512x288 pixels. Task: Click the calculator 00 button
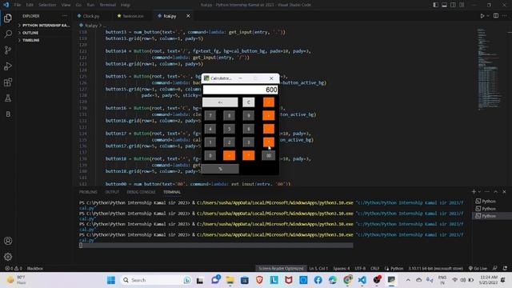[x=269, y=155]
